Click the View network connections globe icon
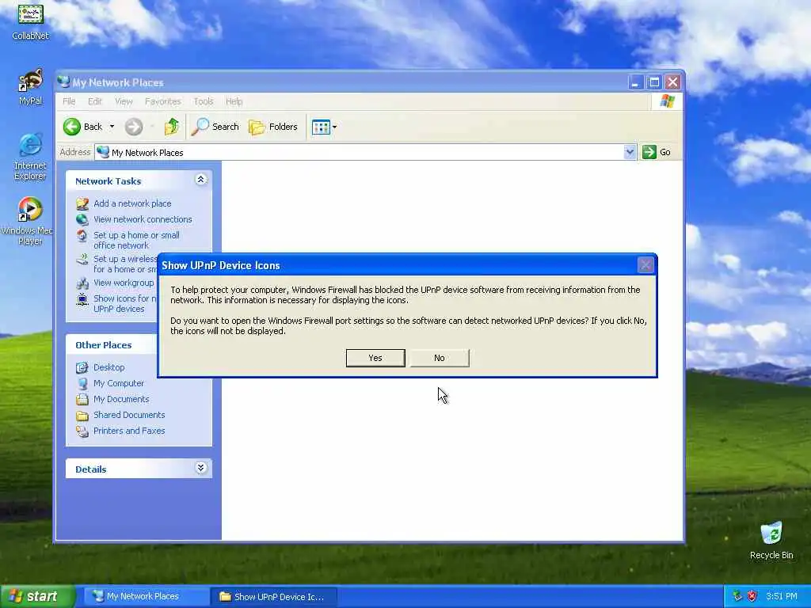Image resolution: width=811 pixels, height=608 pixels. pyautogui.click(x=82, y=220)
